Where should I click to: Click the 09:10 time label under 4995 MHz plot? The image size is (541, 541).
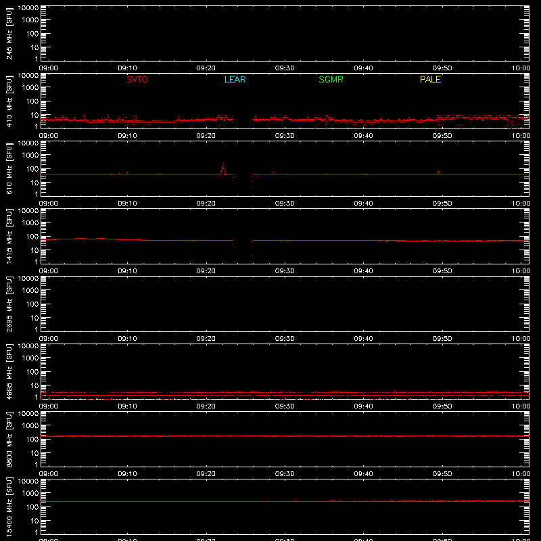127,406
